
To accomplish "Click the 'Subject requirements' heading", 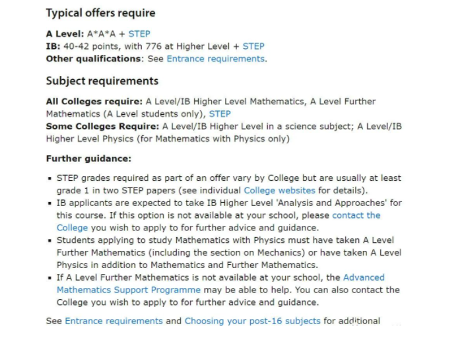I will [102, 81].
